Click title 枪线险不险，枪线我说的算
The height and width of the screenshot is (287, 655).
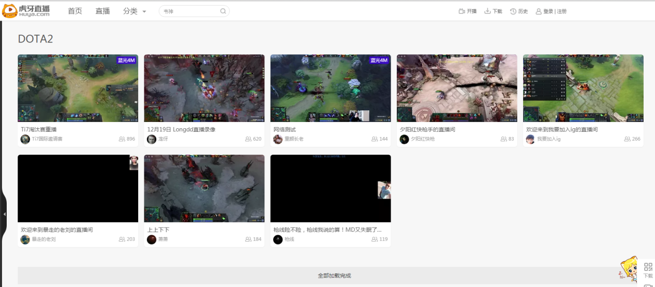[x=327, y=230]
